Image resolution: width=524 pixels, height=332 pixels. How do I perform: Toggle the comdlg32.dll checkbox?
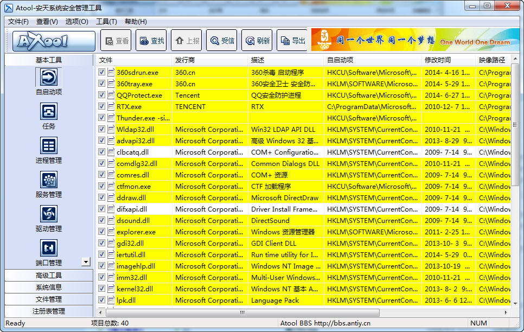[101, 163]
